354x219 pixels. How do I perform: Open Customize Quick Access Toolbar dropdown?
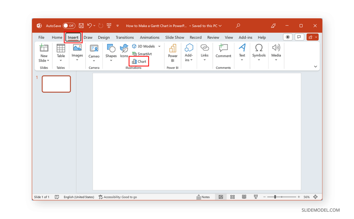[x=118, y=26]
